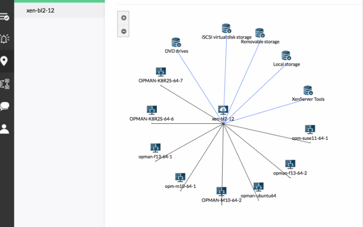Click the 'OPMAN-K8R2S-64-6' label
The width and height of the screenshot is (363, 227).
151,119
